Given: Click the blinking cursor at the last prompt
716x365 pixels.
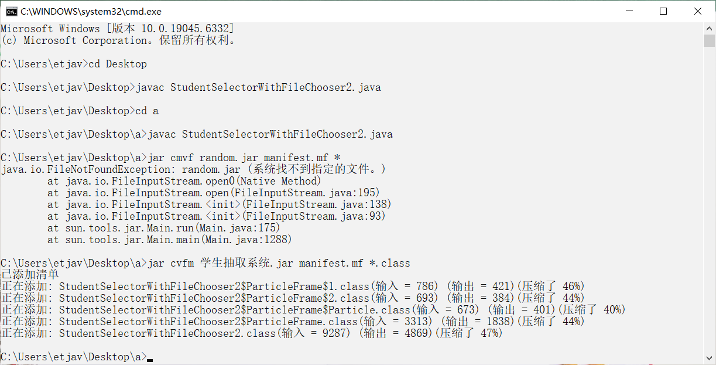Looking at the screenshot, I should [150, 360].
